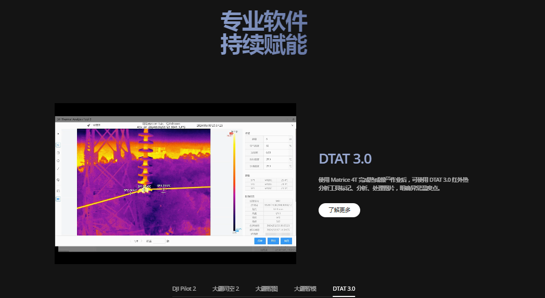Select the line measurement tool icon
This screenshot has width=545, height=298.
pos(58,169)
